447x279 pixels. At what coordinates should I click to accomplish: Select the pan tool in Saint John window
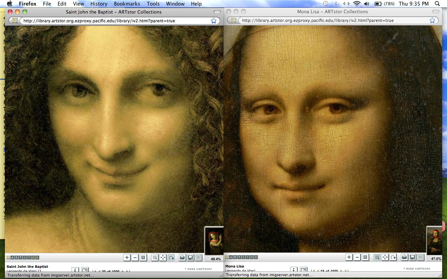163,257
